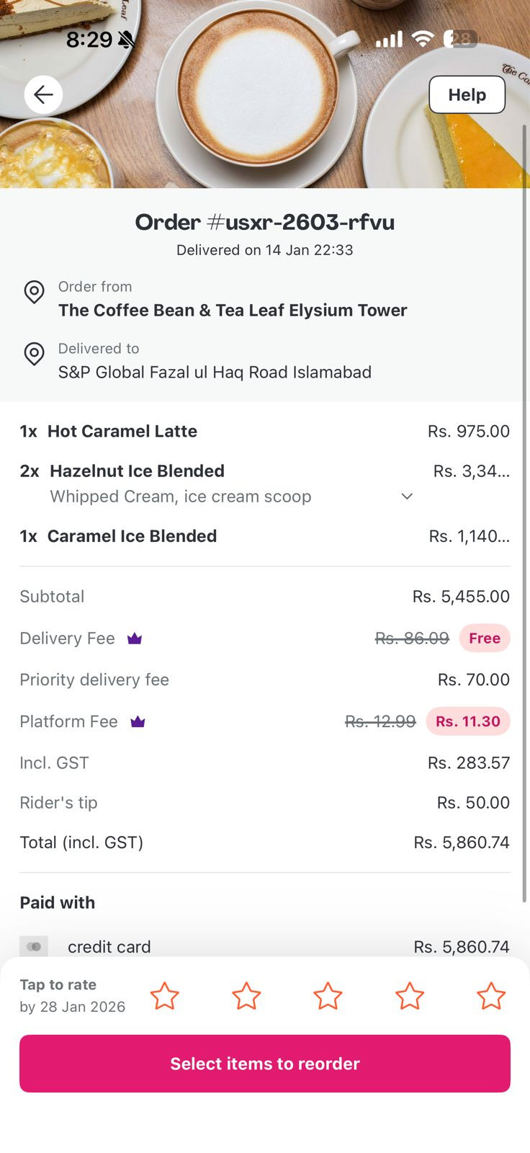Screen dimensions: 530x1153
Task: Tap The Coffee Bean & Tea Leaf restaurant name
Action: click(x=233, y=310)
